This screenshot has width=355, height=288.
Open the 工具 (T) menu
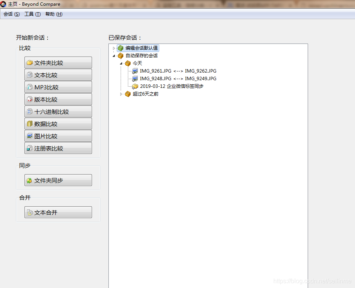pyautogui.click(x=32, y=14)
